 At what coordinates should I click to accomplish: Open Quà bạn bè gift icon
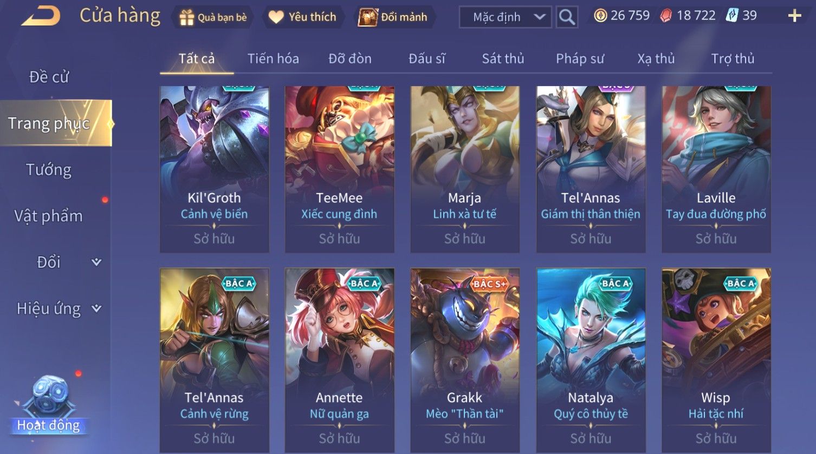186,17
